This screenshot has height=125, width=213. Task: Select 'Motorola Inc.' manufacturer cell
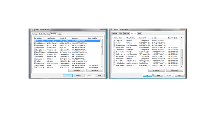[131, 65]
